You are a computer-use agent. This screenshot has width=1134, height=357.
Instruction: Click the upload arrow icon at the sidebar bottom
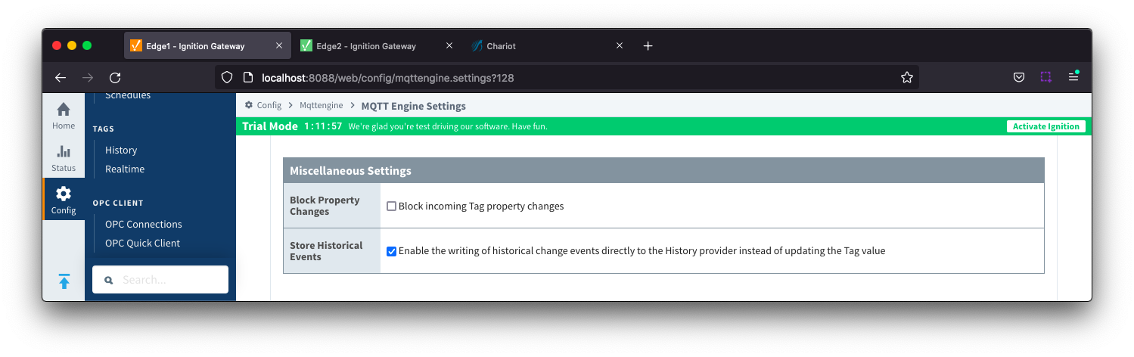click(x=64, y=281)
